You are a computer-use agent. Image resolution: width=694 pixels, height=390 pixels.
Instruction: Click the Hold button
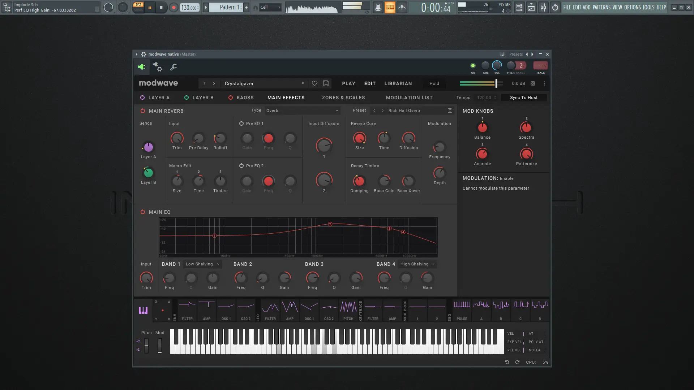(x=434, y=83)
